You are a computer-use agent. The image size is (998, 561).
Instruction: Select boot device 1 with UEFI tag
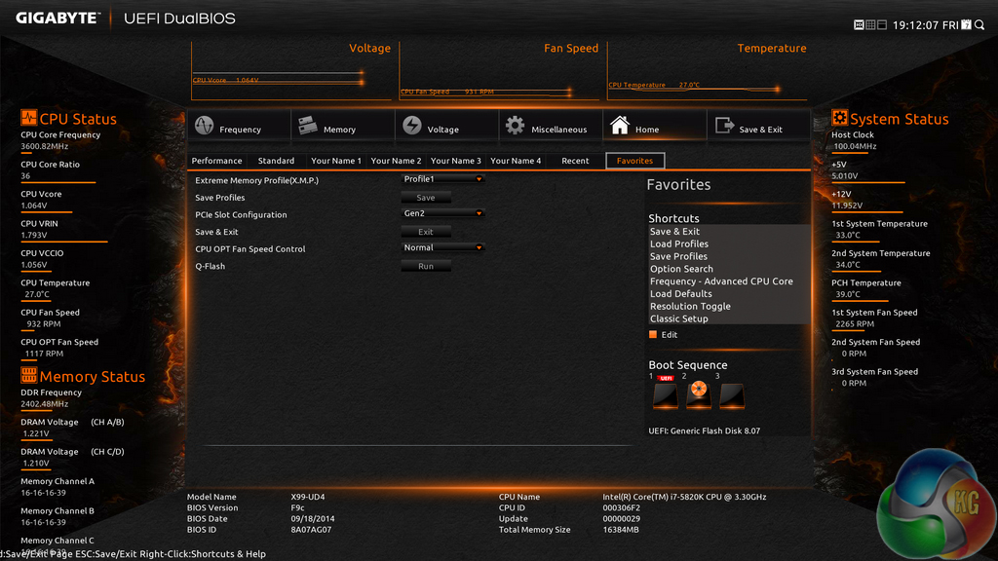tap(665, 395)
